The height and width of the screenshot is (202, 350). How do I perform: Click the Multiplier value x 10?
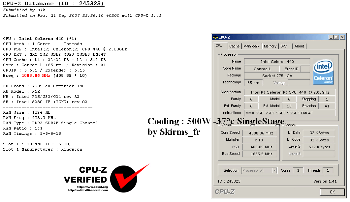tap(260, 140)
